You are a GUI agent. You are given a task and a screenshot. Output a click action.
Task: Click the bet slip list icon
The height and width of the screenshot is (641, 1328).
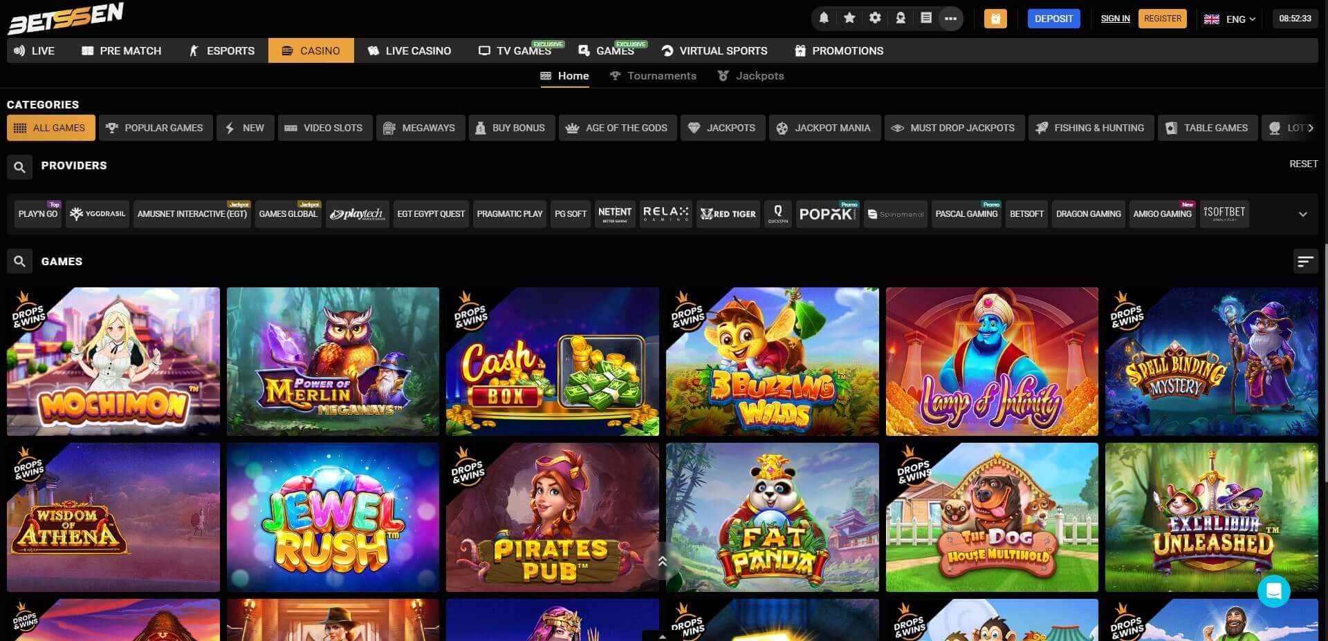pyautogui.click(x=926, y=19)
